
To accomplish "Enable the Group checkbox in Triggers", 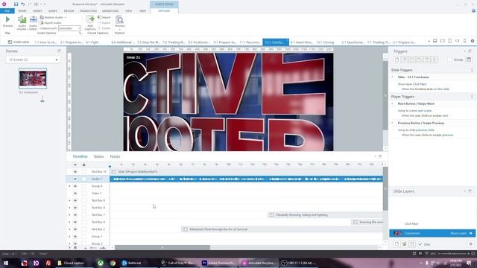I will [449, 60].
